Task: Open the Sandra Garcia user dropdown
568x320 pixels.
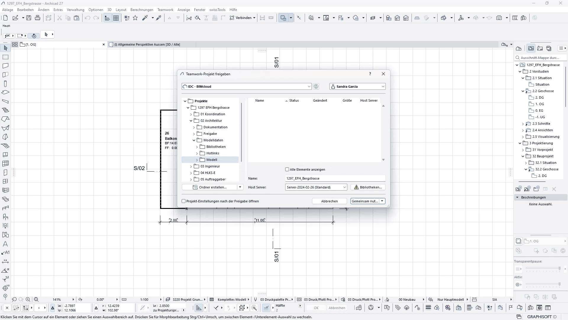Action: point(383,87)
